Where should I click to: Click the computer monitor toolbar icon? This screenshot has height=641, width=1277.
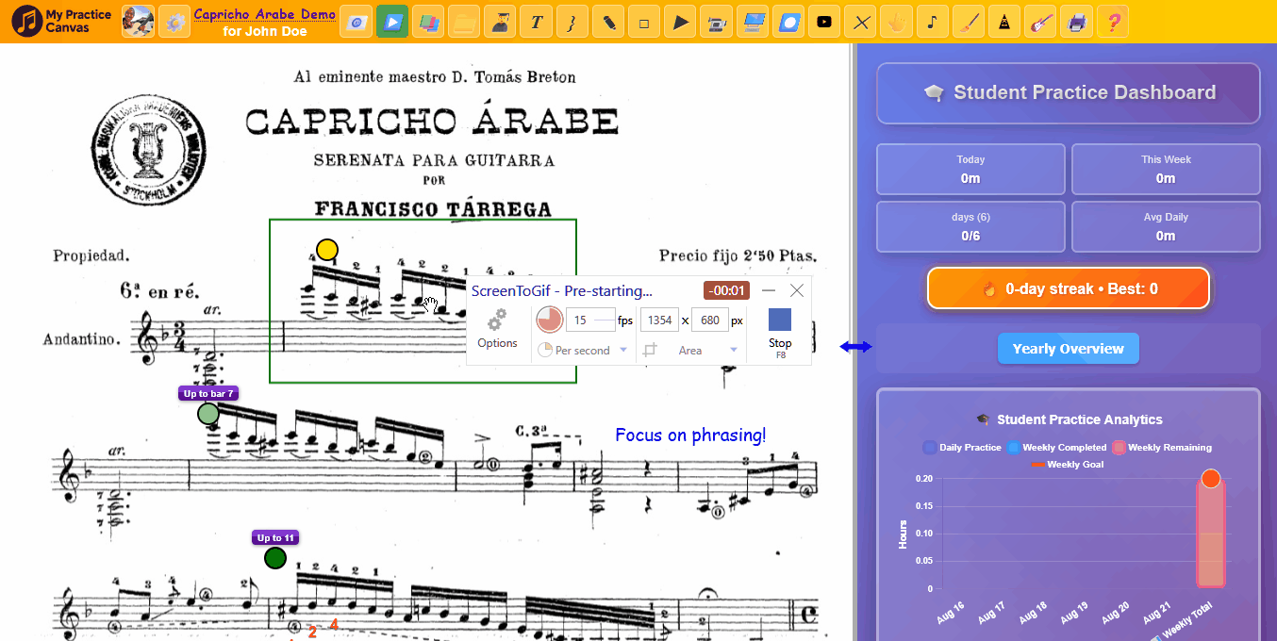pos(753,21)
